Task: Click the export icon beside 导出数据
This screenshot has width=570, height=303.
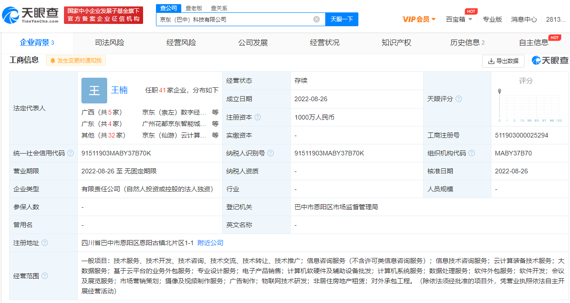Action: (x=491, y=61)
